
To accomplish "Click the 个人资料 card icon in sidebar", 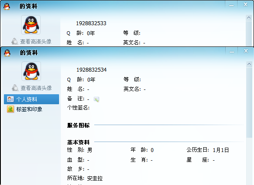I will [x=10, y=99].
